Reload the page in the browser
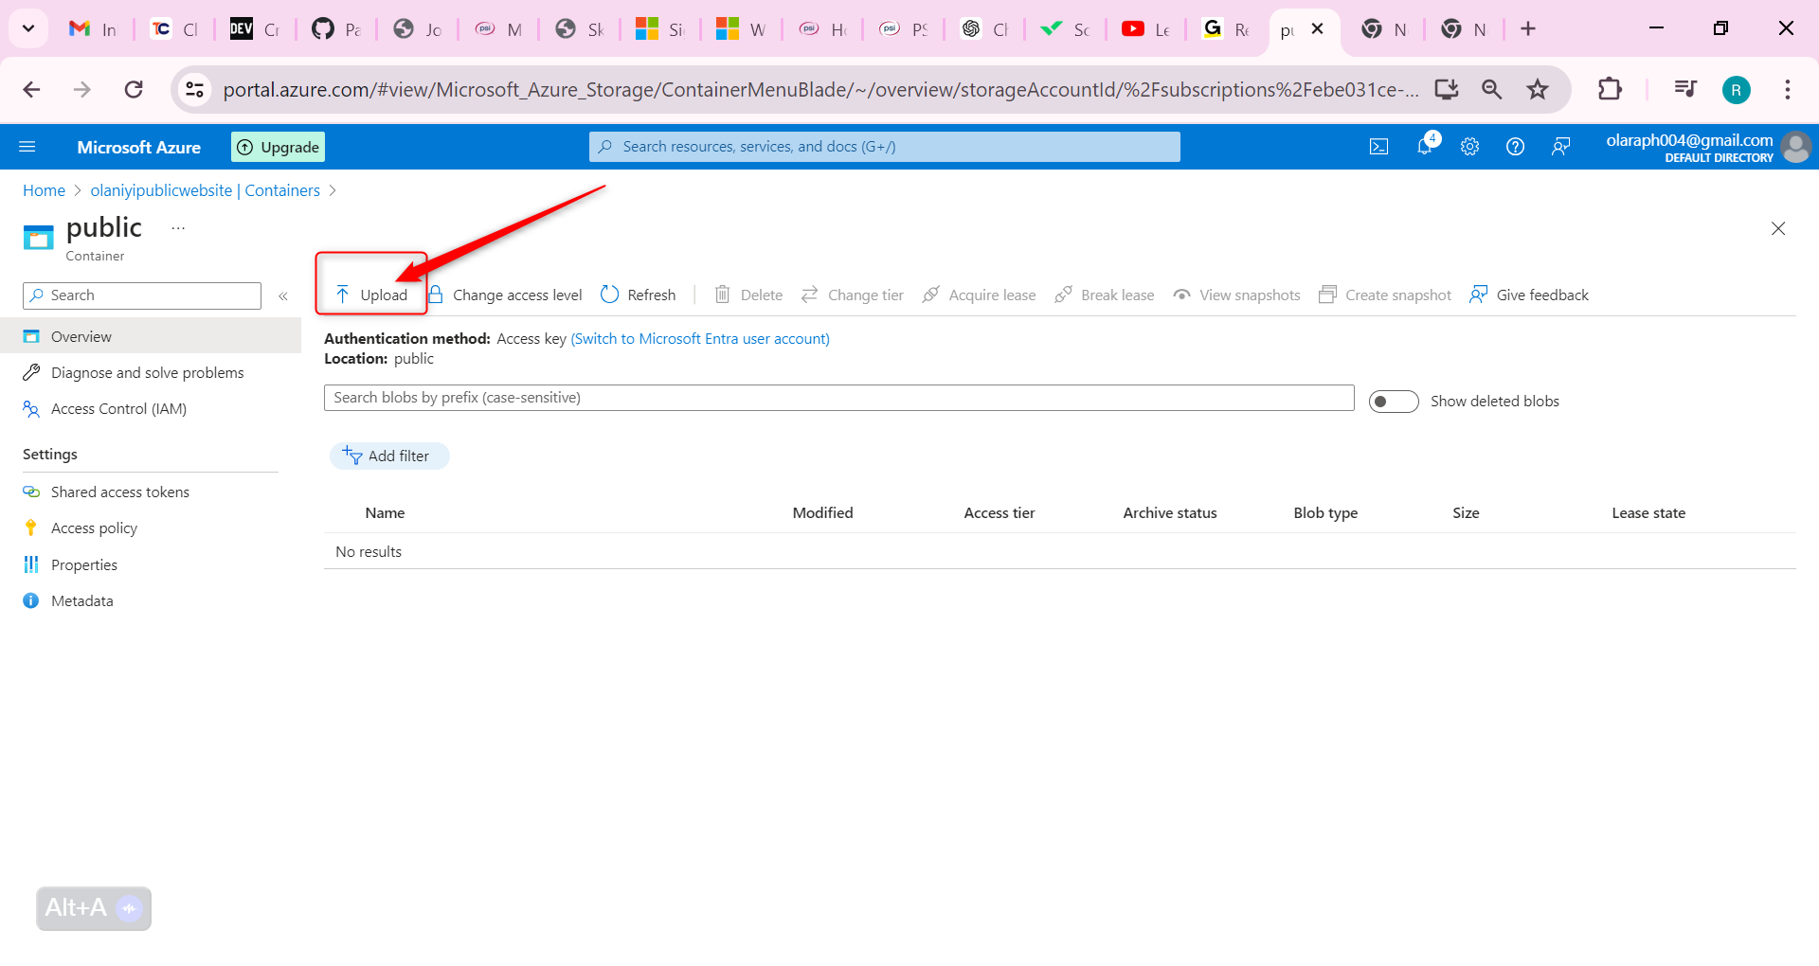 pyautogui.click(x=134, y=90)
